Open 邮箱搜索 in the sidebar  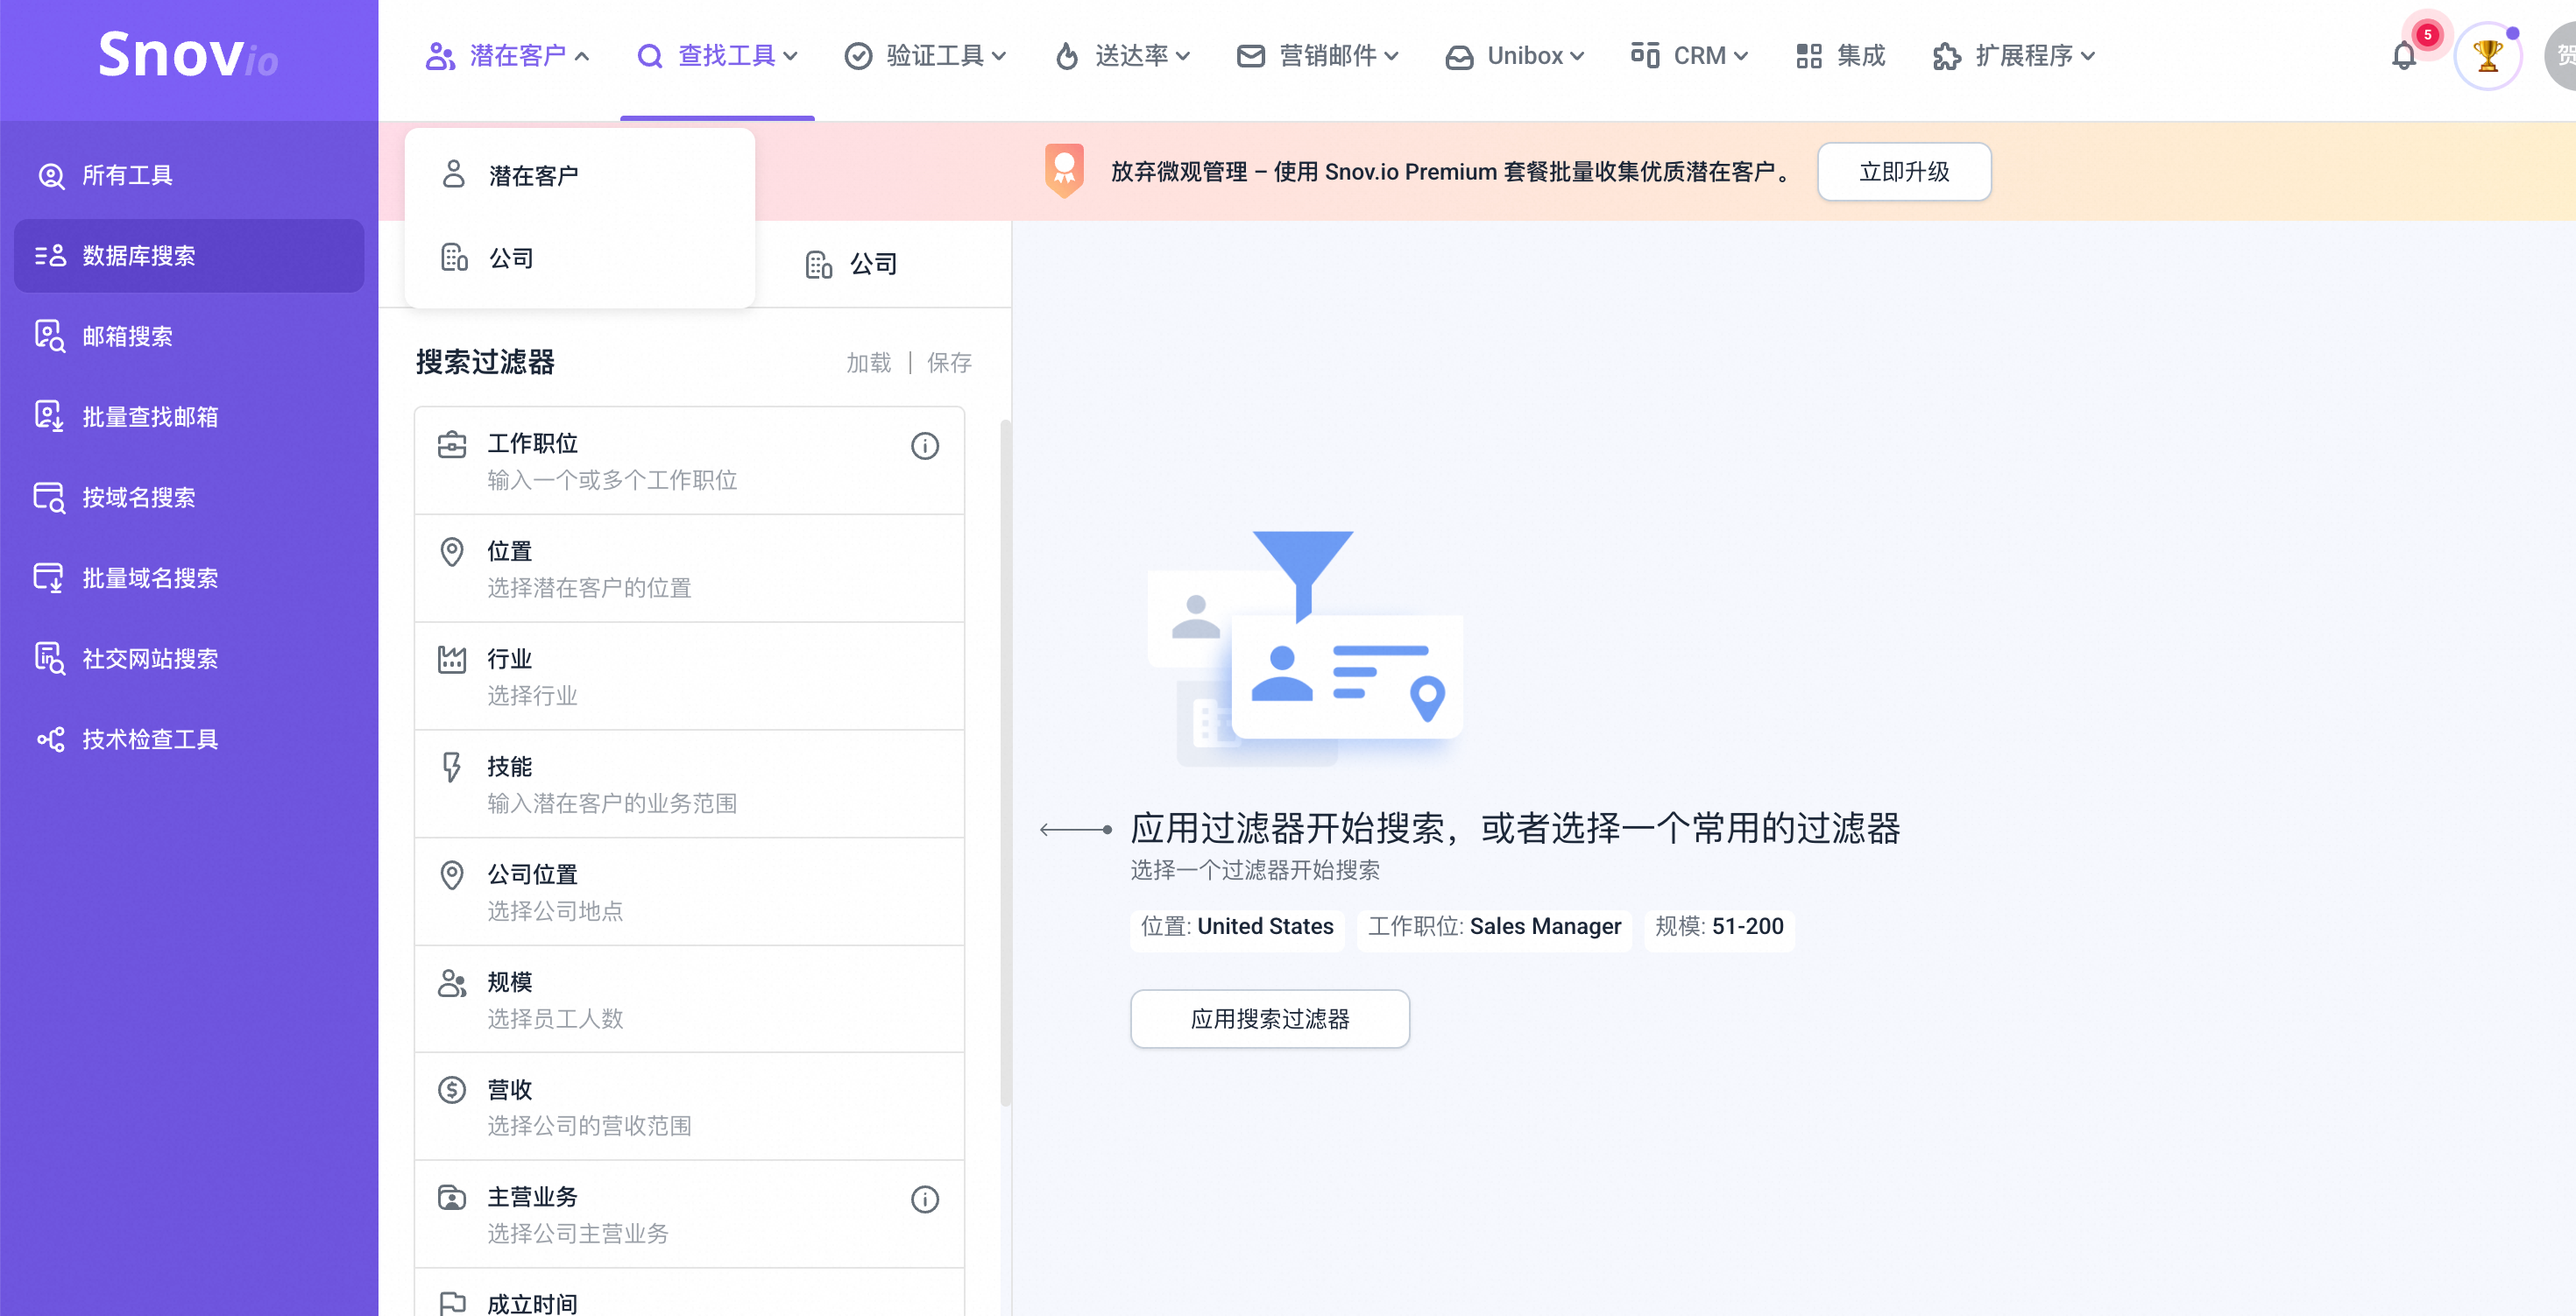(x=189, y=336)
